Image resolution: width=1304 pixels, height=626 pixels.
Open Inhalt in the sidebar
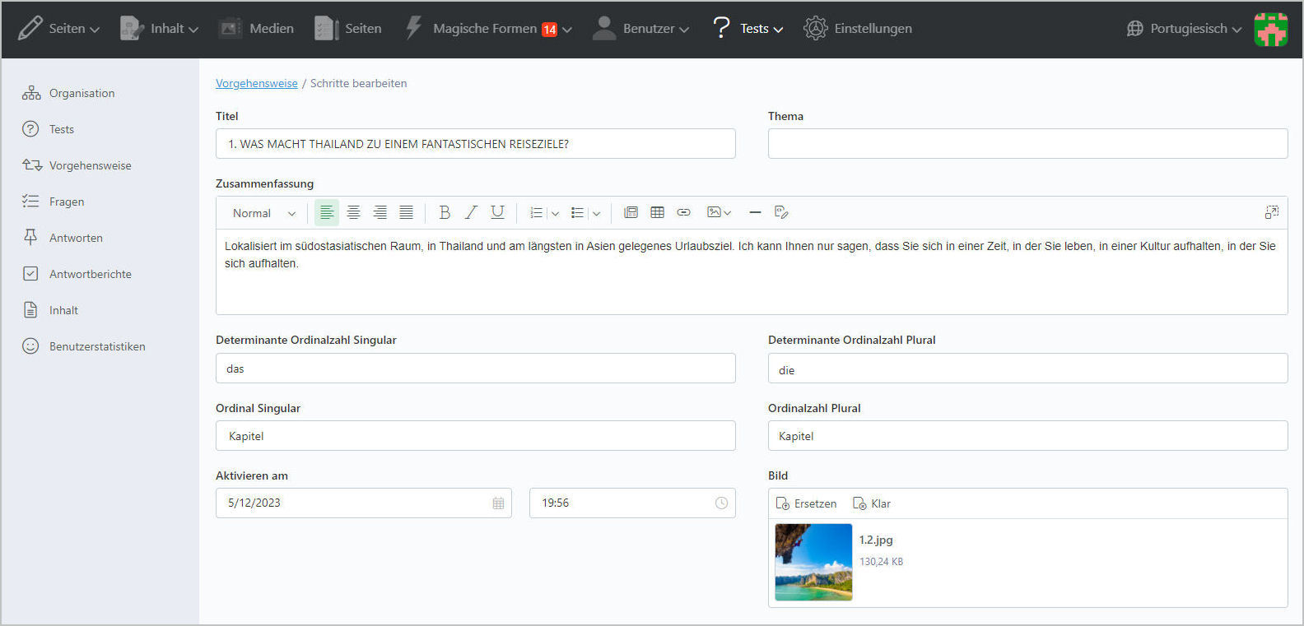[x=49, y=310]
